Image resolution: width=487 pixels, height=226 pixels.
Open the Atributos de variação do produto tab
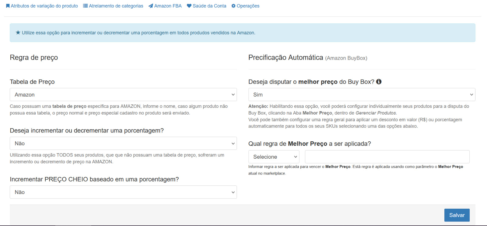[42, 6]
